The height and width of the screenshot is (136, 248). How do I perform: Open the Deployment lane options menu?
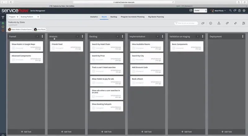point(243,36)
